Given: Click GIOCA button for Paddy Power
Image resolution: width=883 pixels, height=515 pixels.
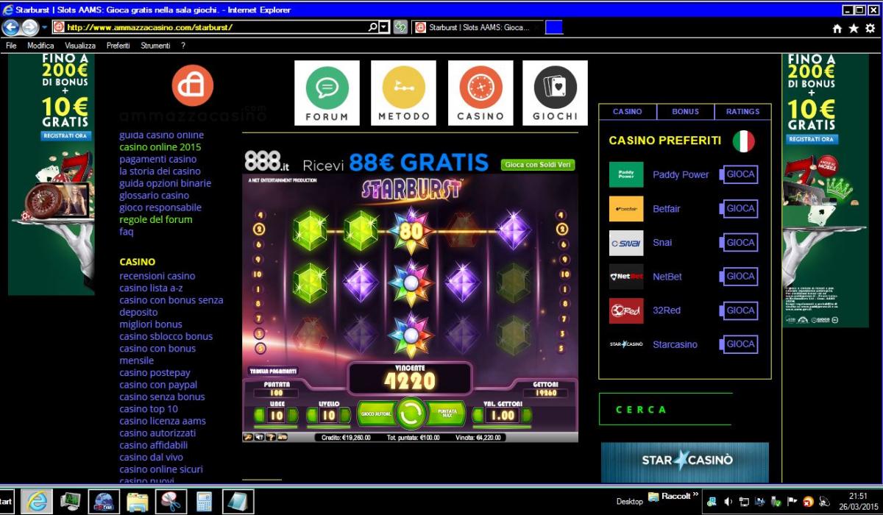Looking at the screenshot, I should click(x=740, y=174).
